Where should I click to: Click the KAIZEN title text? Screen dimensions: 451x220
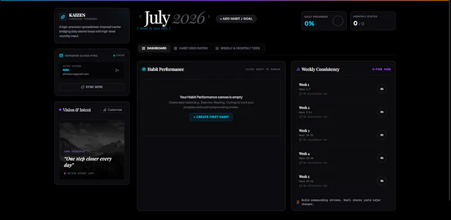[x=77, y=15]
